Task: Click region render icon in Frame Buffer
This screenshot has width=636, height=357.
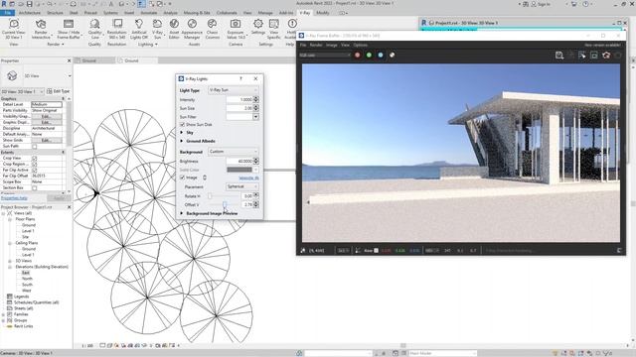Action: coord(594,56)
